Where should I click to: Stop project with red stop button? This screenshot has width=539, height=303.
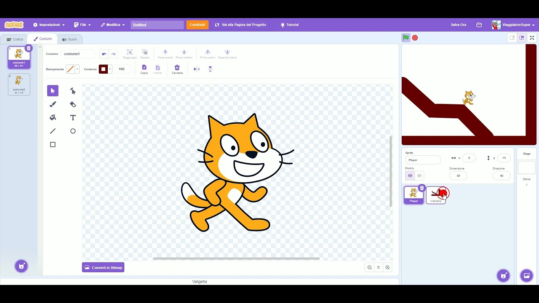415,37
